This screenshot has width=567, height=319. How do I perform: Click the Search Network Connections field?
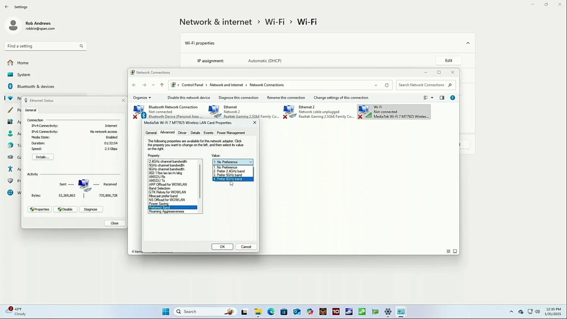click(426, 85)
